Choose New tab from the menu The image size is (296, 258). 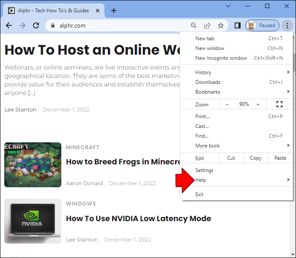point(236,39)
